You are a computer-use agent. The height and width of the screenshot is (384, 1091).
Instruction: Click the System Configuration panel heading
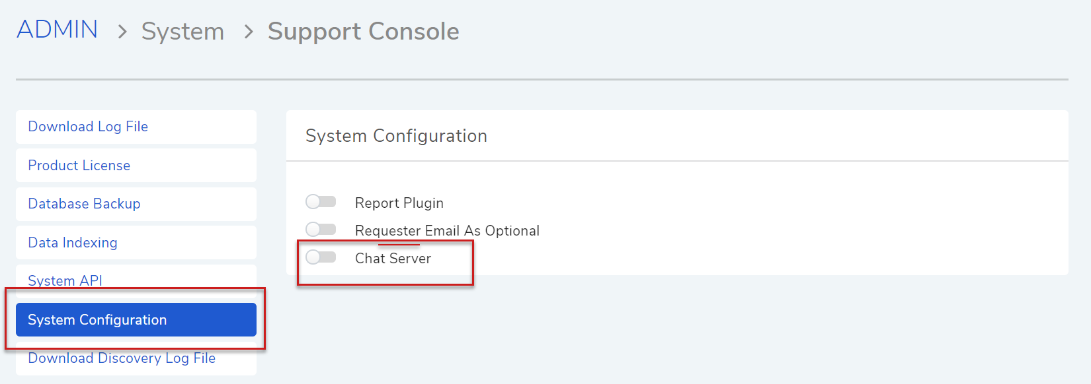pyautogui.click(x=396, y=136)
